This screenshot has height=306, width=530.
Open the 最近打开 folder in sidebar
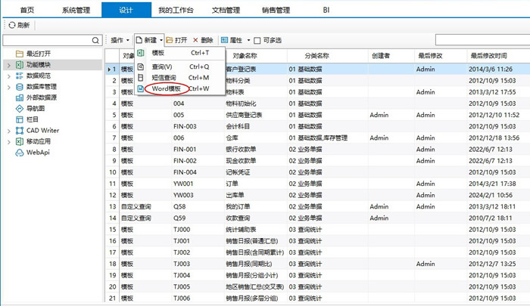pyautogui.click(x=20, y=54)
